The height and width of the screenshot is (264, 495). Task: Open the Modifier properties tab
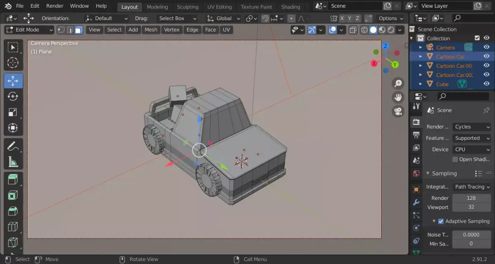416,202
